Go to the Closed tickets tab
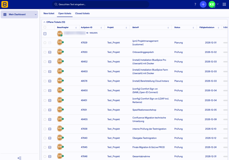Viewport: 229px width, 160px height. coord(82,13)
